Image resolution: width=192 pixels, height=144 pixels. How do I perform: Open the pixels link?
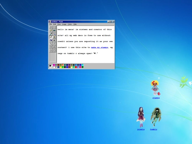click(x=141, y=129)
